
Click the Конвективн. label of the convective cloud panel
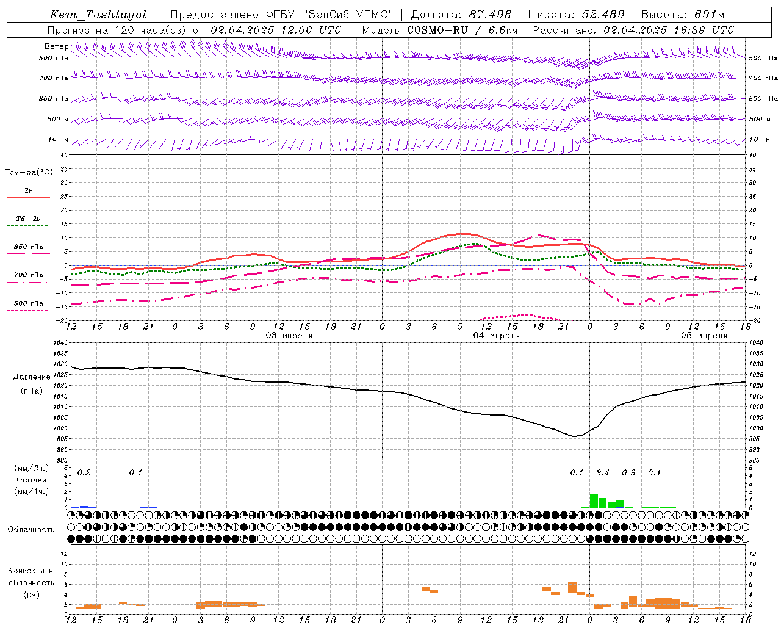(31, 571)
